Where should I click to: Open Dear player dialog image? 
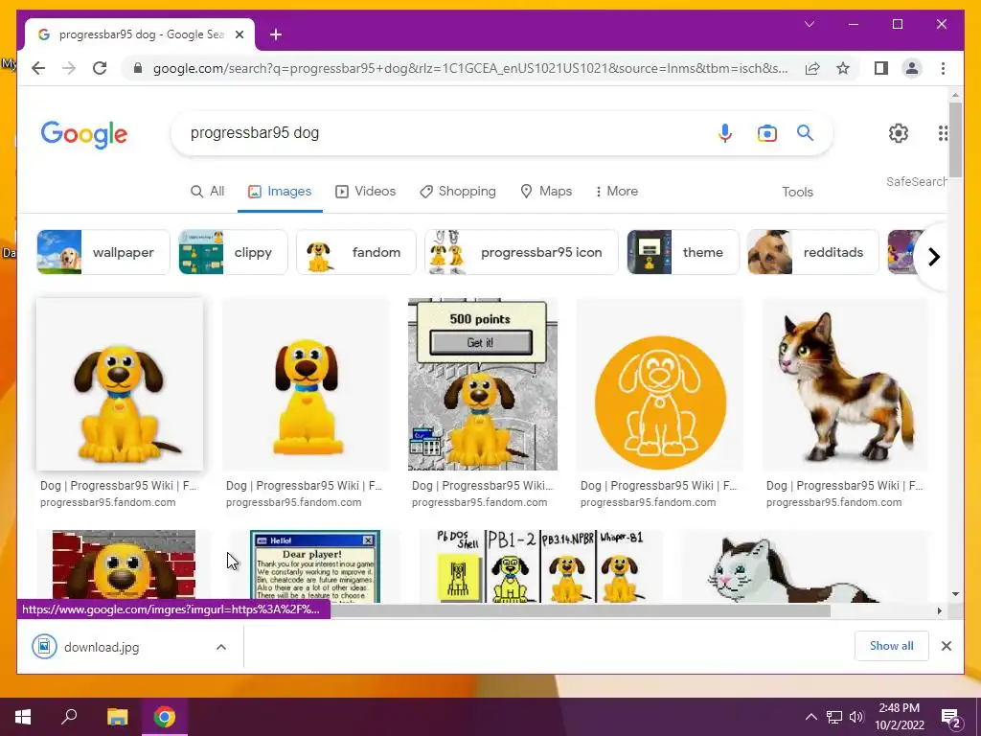pos(314,565)
